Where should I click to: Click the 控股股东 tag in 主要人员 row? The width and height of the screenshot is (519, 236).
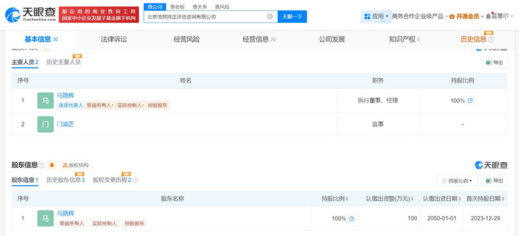[x=158, y=106]
